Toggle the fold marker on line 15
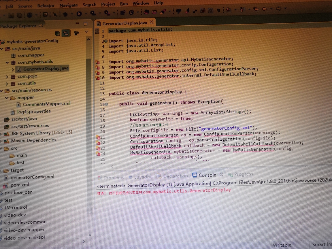The height and width of the screenshot is (249, 332). (x=107, y=104)
